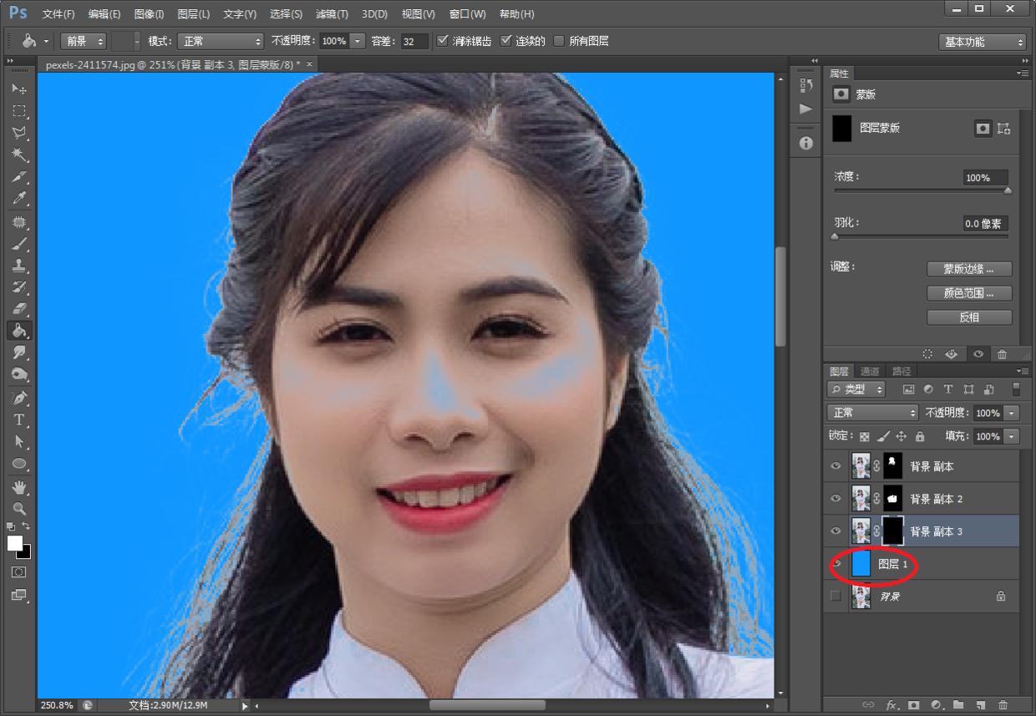Enable the 所有图层 checkbox
This screenshot has height=716, width=1036.
point(559,41)
